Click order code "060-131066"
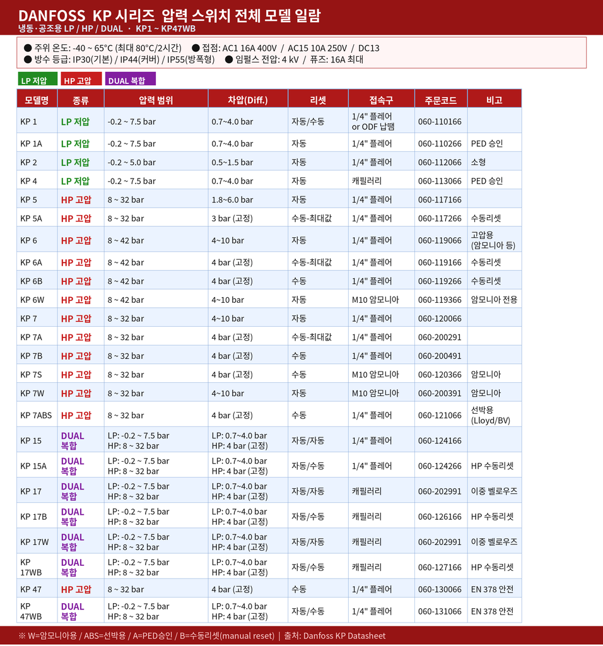This screenshot has height=646, width=603. [x=440, y=611]
